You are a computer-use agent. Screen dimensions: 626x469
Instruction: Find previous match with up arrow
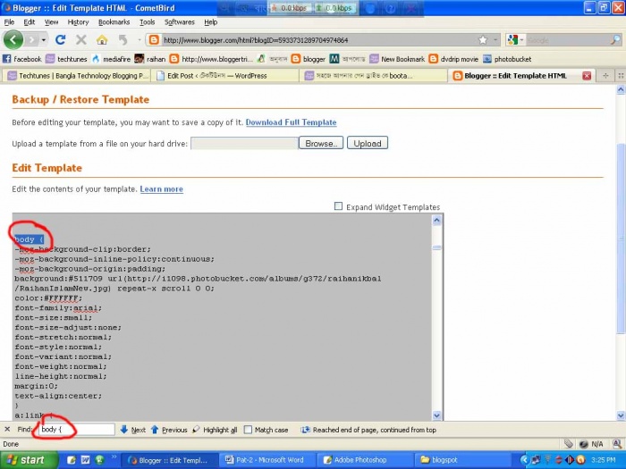click(x=169, y=430)
